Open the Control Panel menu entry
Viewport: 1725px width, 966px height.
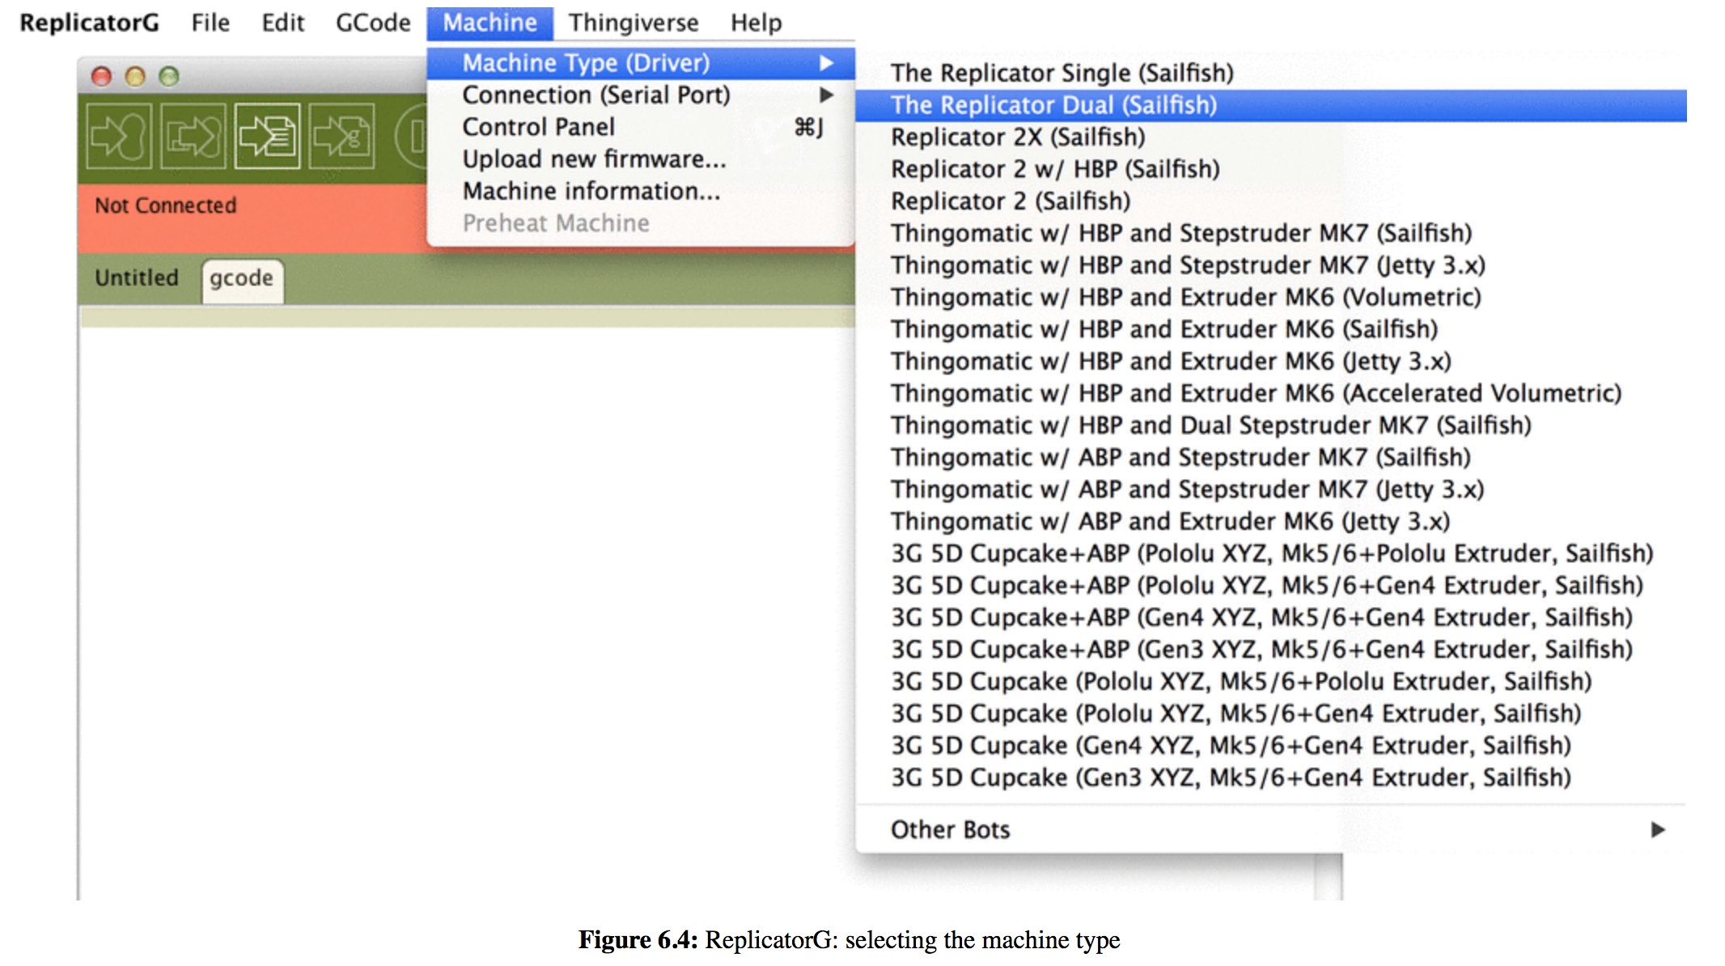[x=539, y=127]
